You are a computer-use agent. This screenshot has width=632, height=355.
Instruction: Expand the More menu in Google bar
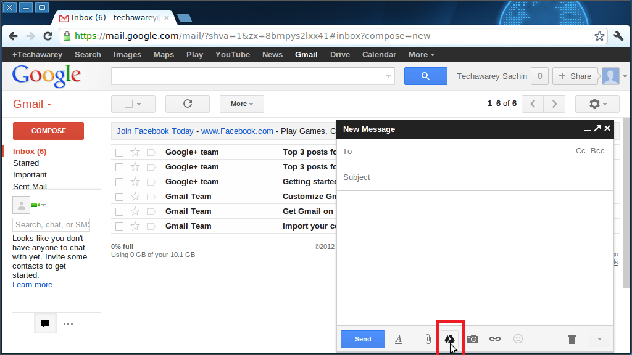[x=421, y=55]
